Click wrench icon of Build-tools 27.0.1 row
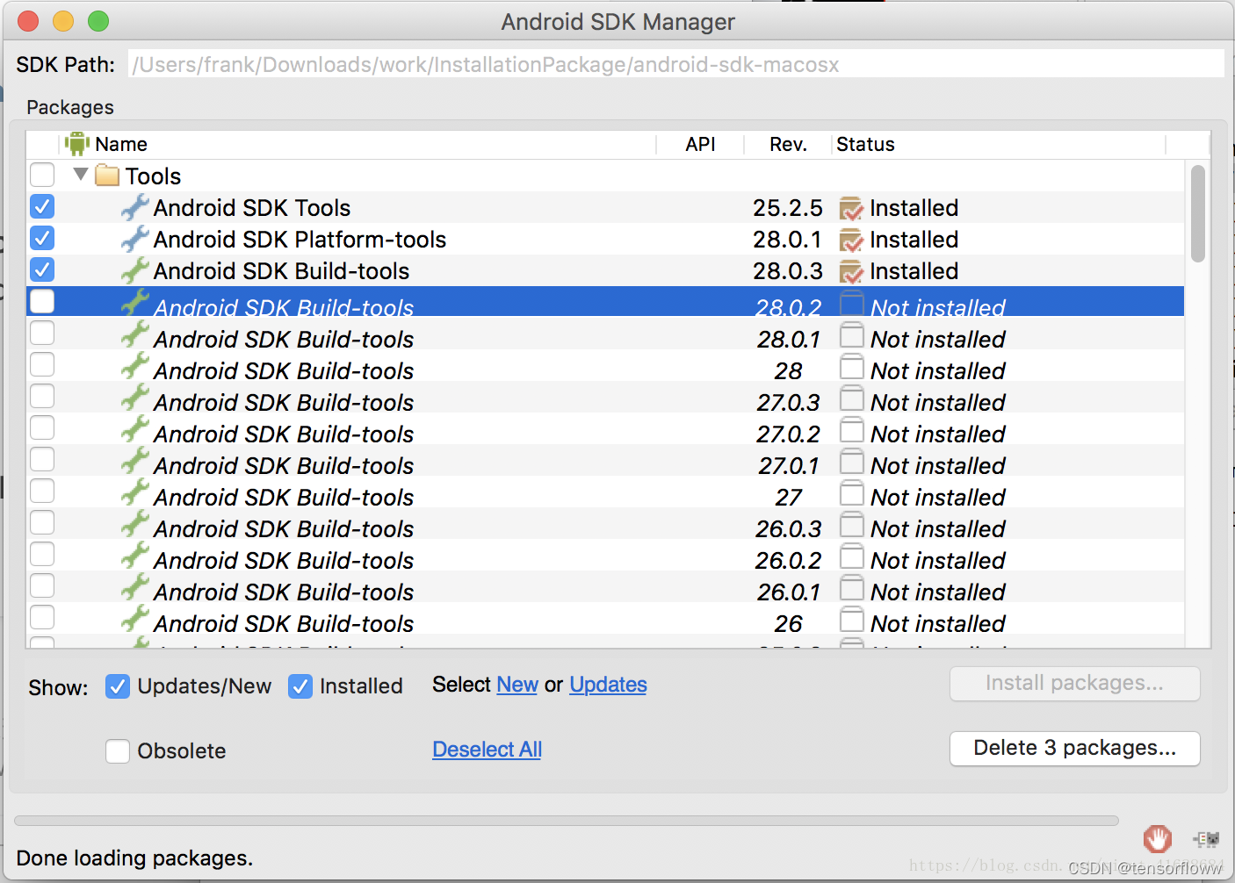Screen dimensions: 1235x883 135,460
